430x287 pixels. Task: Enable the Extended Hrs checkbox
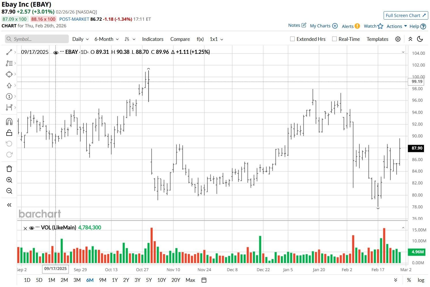(x=292, y=39)
